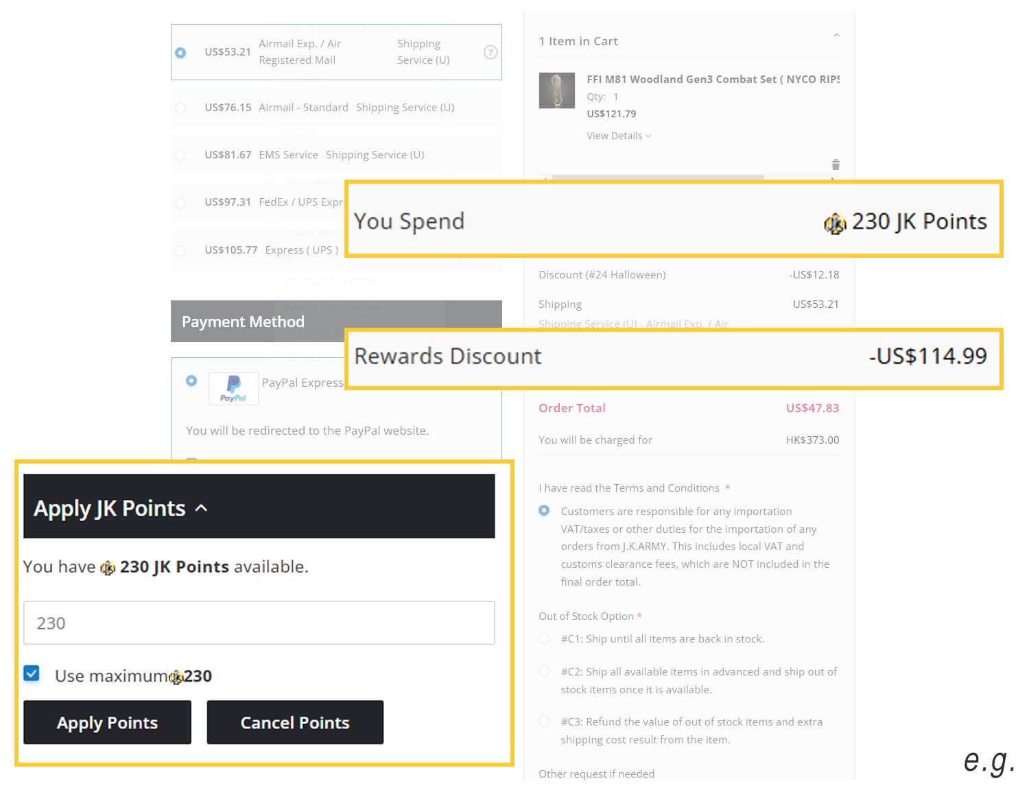Click the PayPal logo icon
The width and height of the screenshot is (1029, 790).
click(233, 388)
